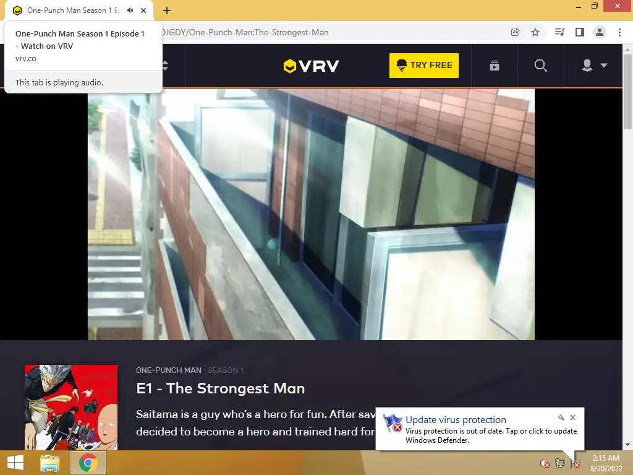Click Update virus protection notification title

456,420
